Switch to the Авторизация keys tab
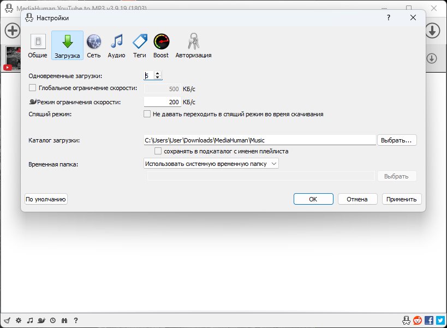 tap(193, 45)
